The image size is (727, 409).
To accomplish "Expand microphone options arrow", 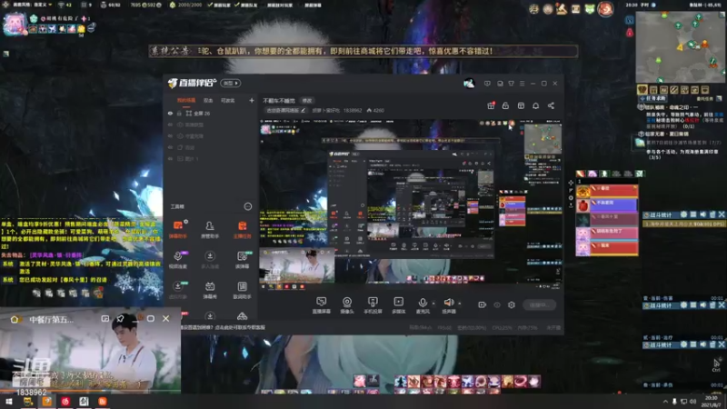I will [433, 304].
